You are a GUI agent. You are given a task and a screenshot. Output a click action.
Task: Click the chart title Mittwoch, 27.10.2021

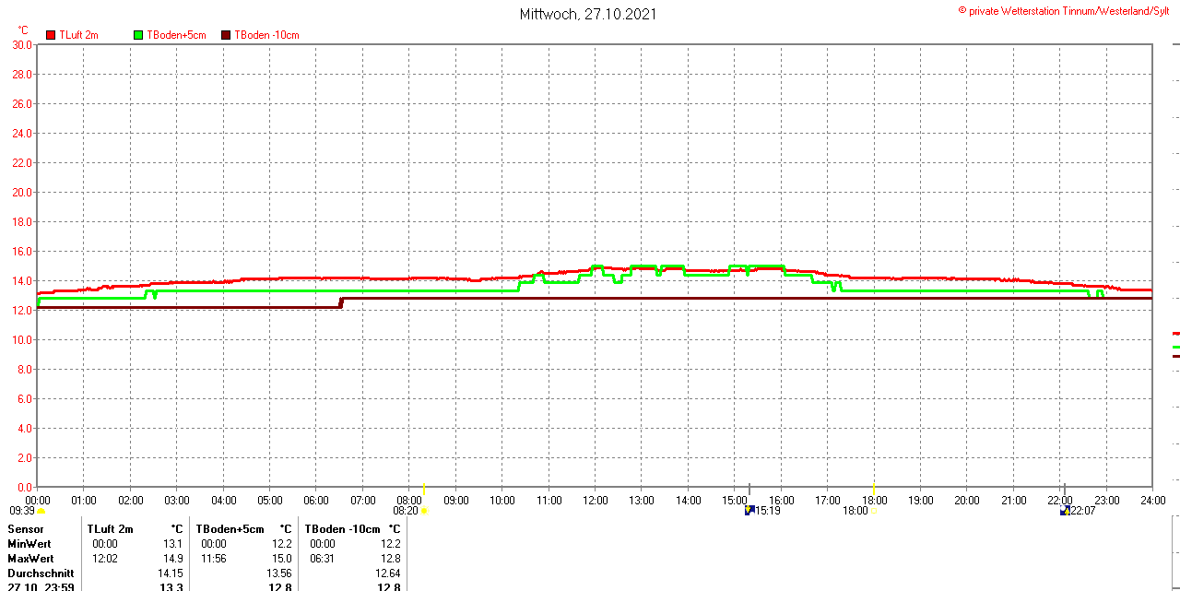[588, 14]
